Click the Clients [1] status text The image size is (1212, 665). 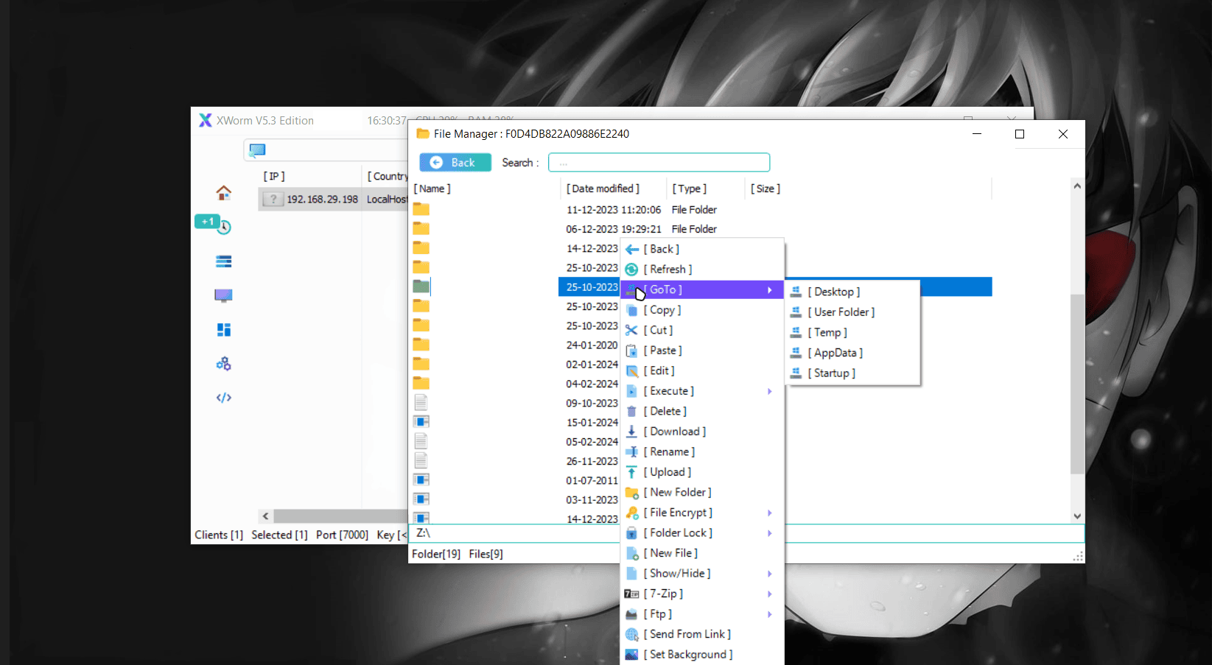[x=219, y=535]
